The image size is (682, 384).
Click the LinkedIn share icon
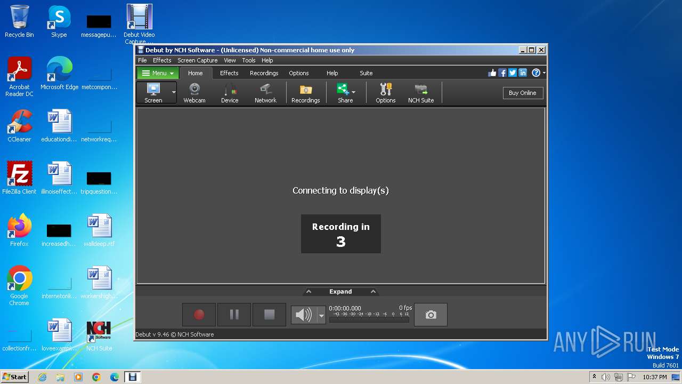tap(523, 73)
